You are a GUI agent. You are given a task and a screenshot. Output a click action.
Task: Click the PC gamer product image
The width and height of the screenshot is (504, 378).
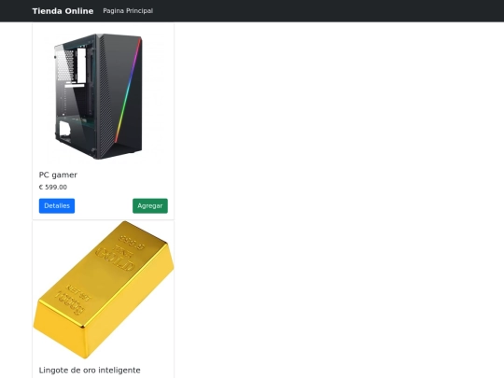click(x=104, y=95)
